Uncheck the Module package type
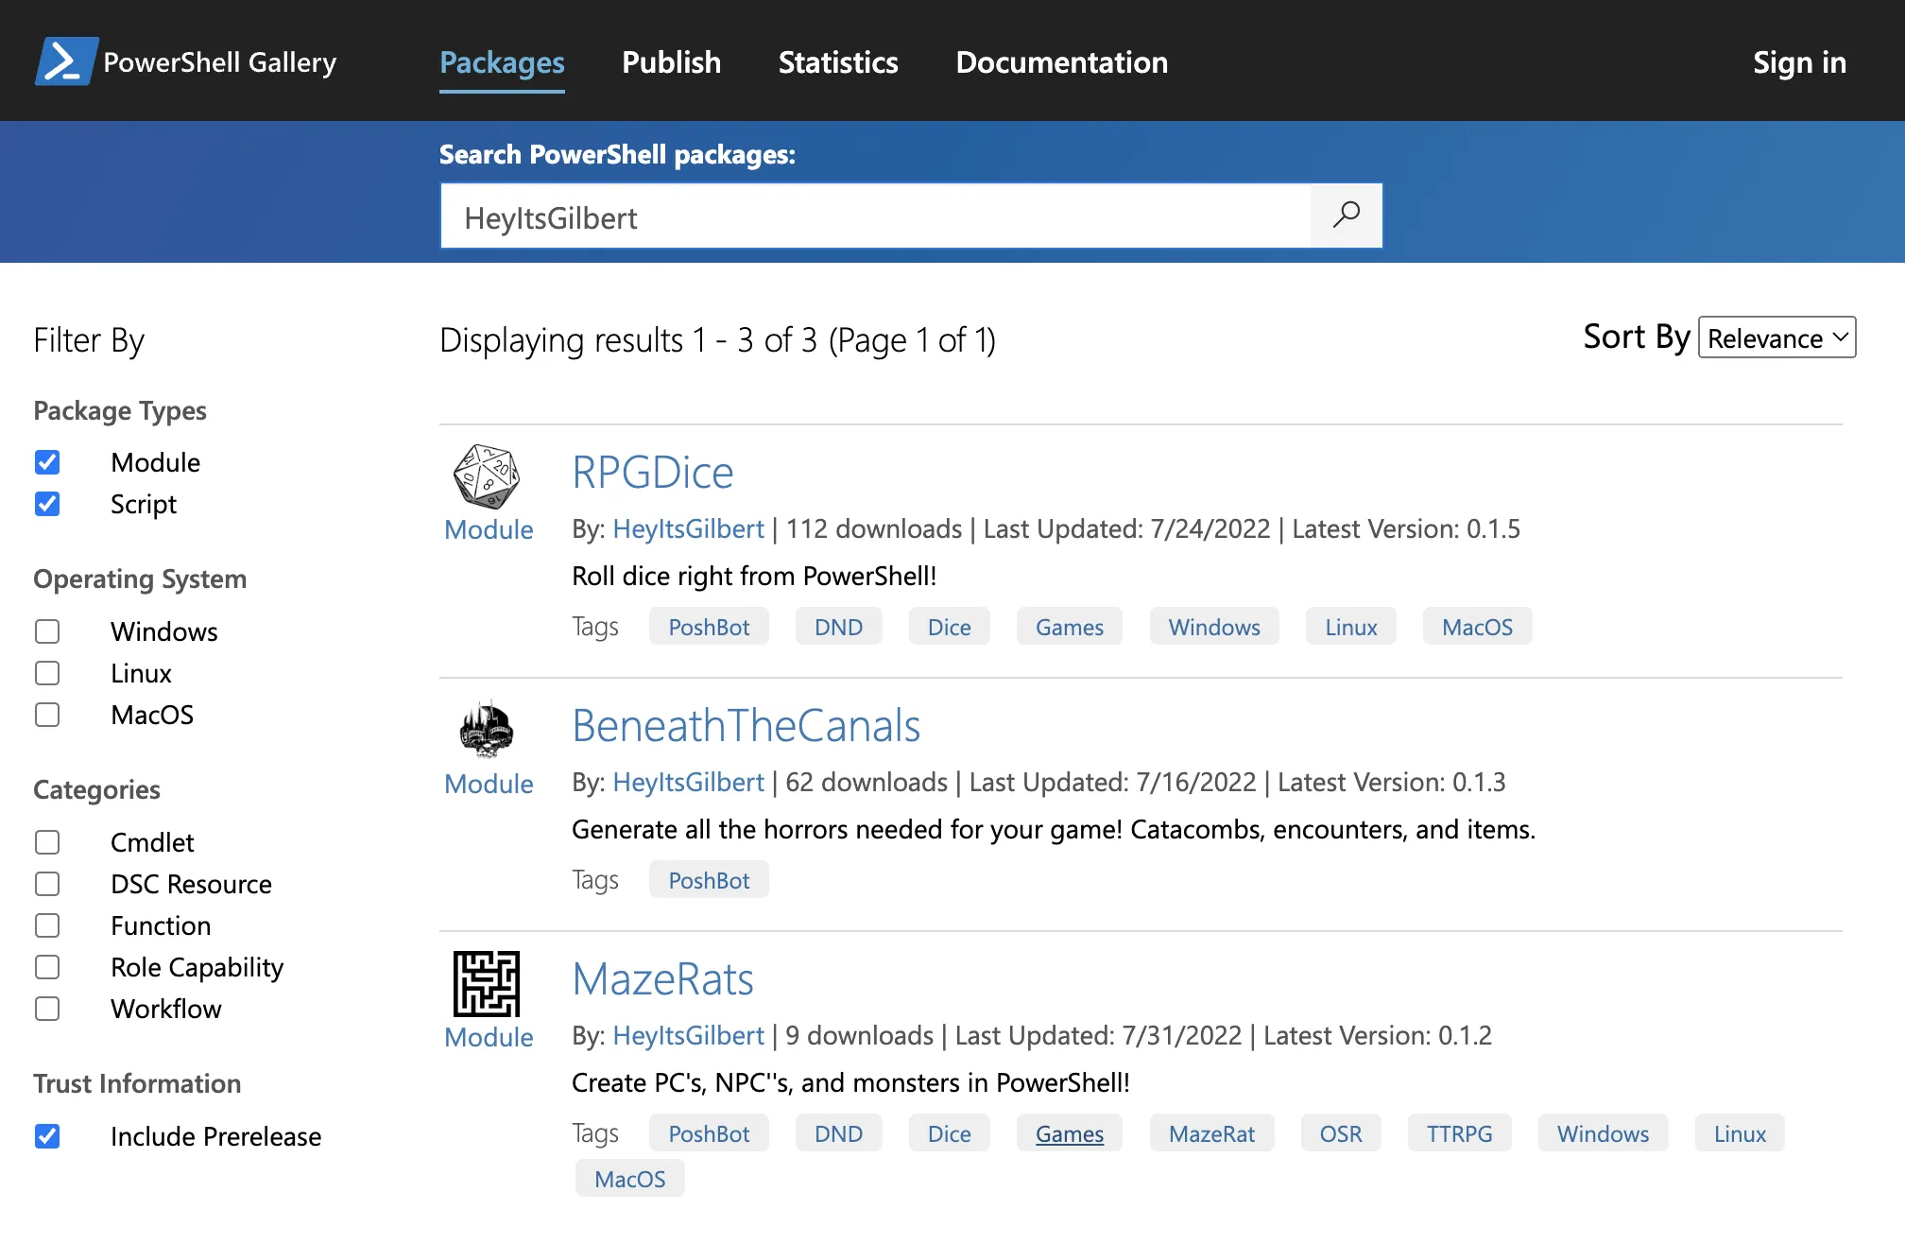The height and width of the screenshot is (1244, 1905). (47, 462)
